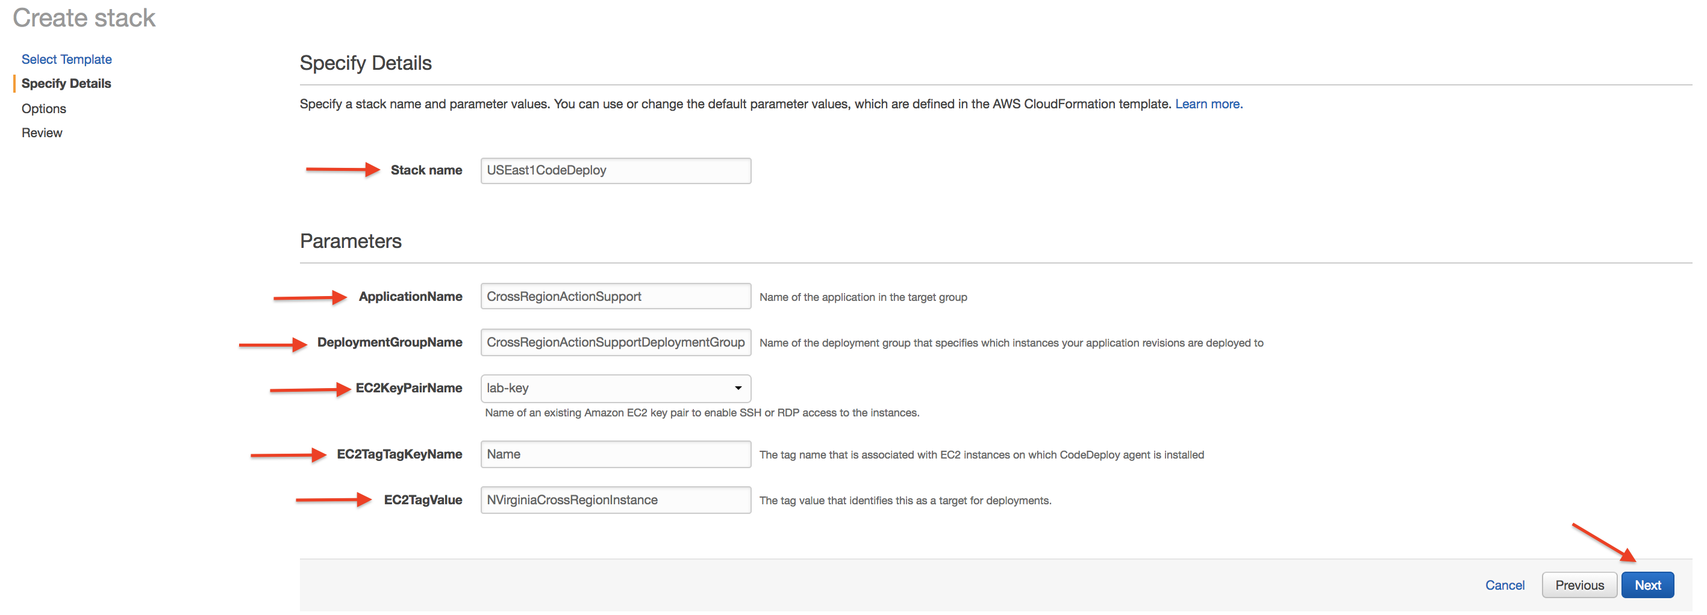Select Options step in sidebar
This screenshot has height=615, width=1707.
pos(44,108)
